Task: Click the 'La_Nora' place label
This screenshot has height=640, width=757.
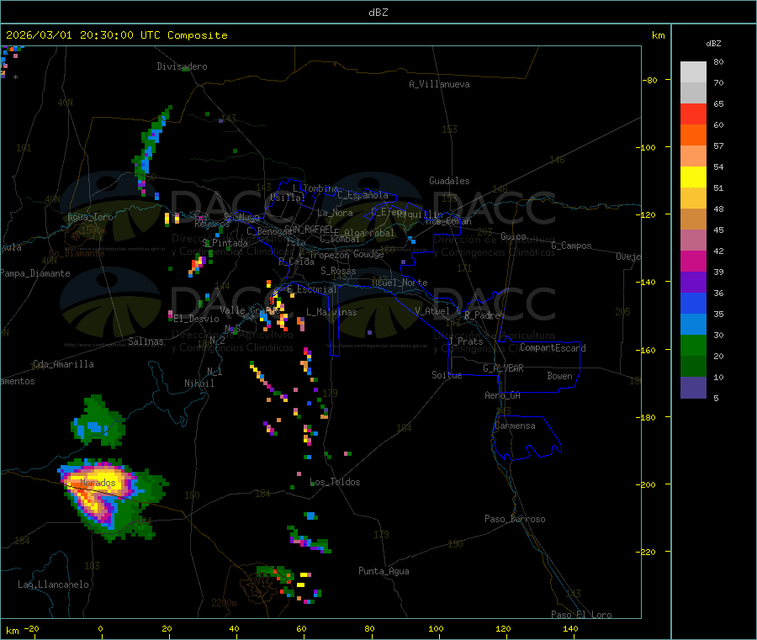Action: point(335,213)
